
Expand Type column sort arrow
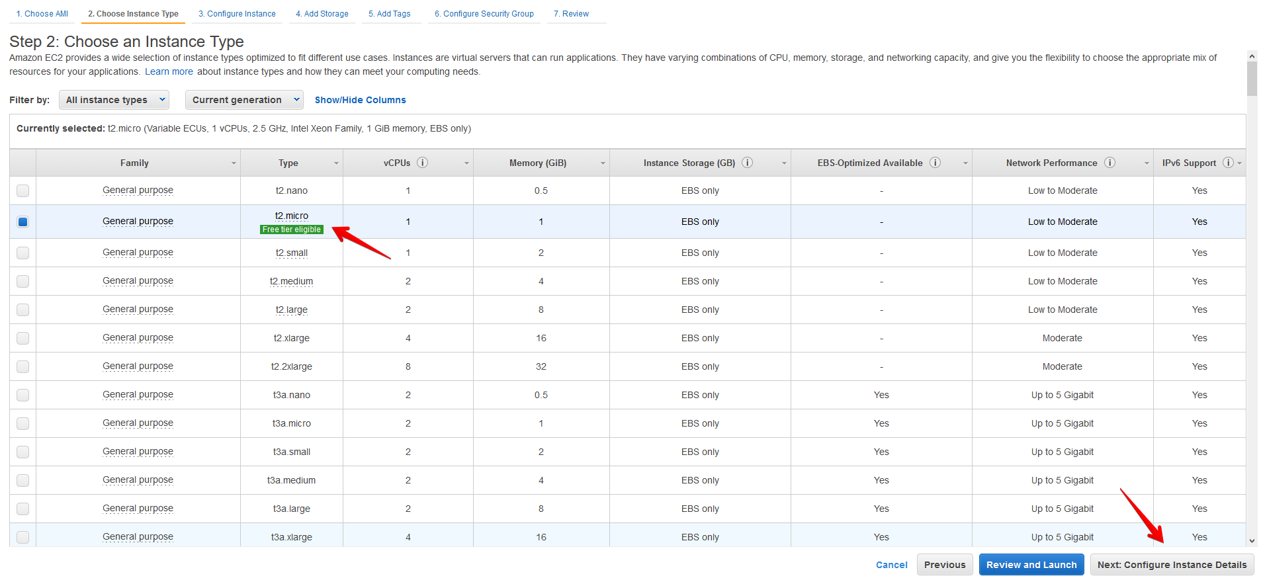pyautogui.click(x=336, y=163)
